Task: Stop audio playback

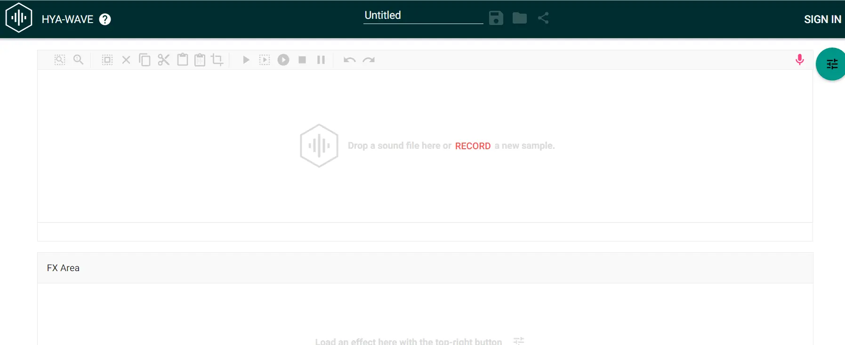Action: 302,60
